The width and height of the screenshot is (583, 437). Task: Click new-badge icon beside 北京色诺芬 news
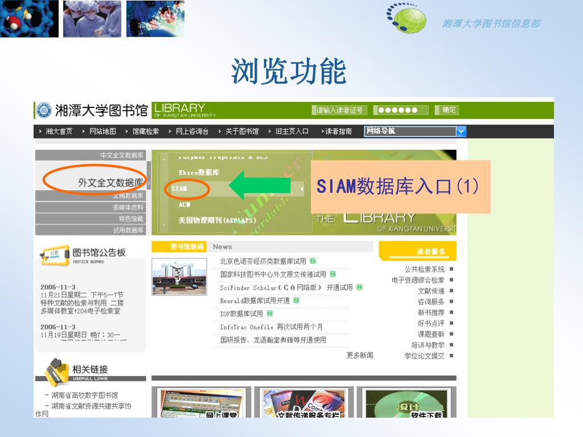pos(313,261)
